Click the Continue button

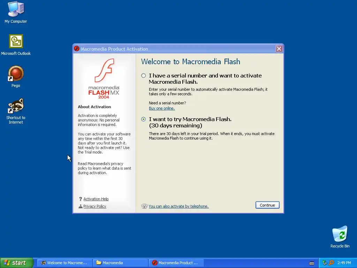[x=267, y=205]
